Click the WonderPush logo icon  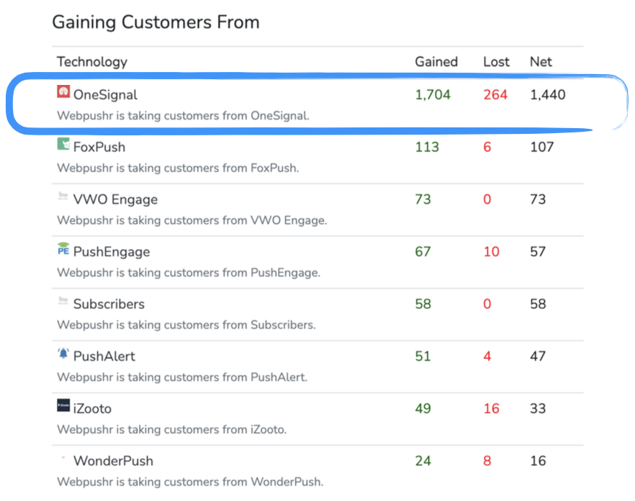tap(63, 458)
